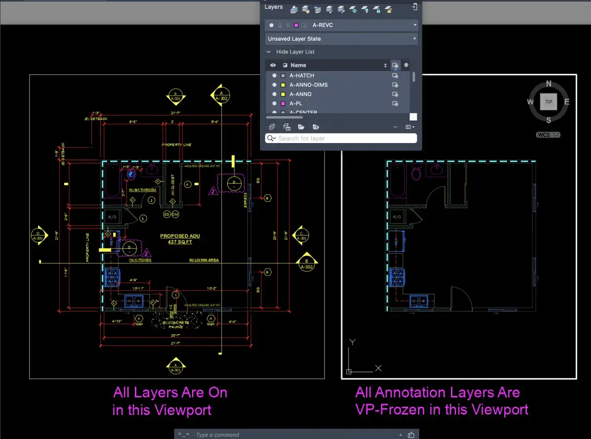
Task: Click the color column header icon
Action: click(285, 66)
